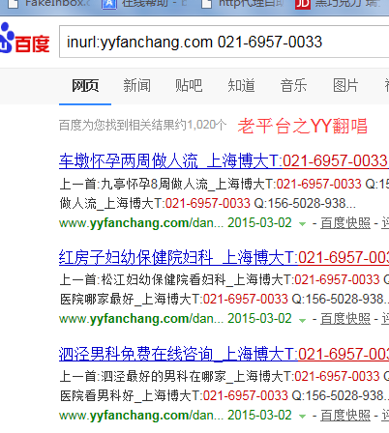Viewport: 389px width, 433px height.
Task: Click the FakeInbox bookmark page icon
Action: 13,4
